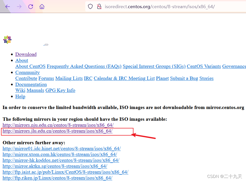The width and height of the screenshot is (246, 181).
Task: Open the Mailing Lists link
Action: (69, 78)
